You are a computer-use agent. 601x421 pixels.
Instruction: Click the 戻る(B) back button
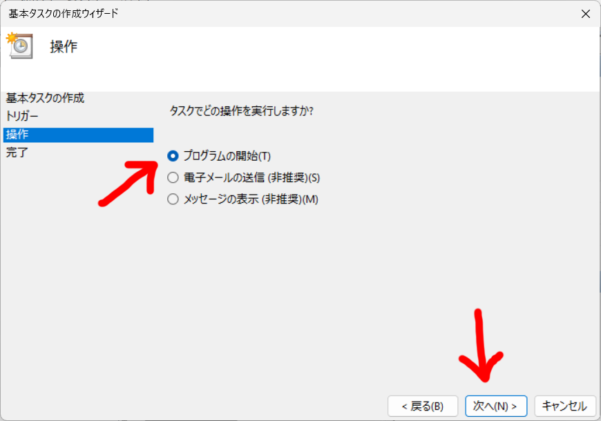click(423, 406)
